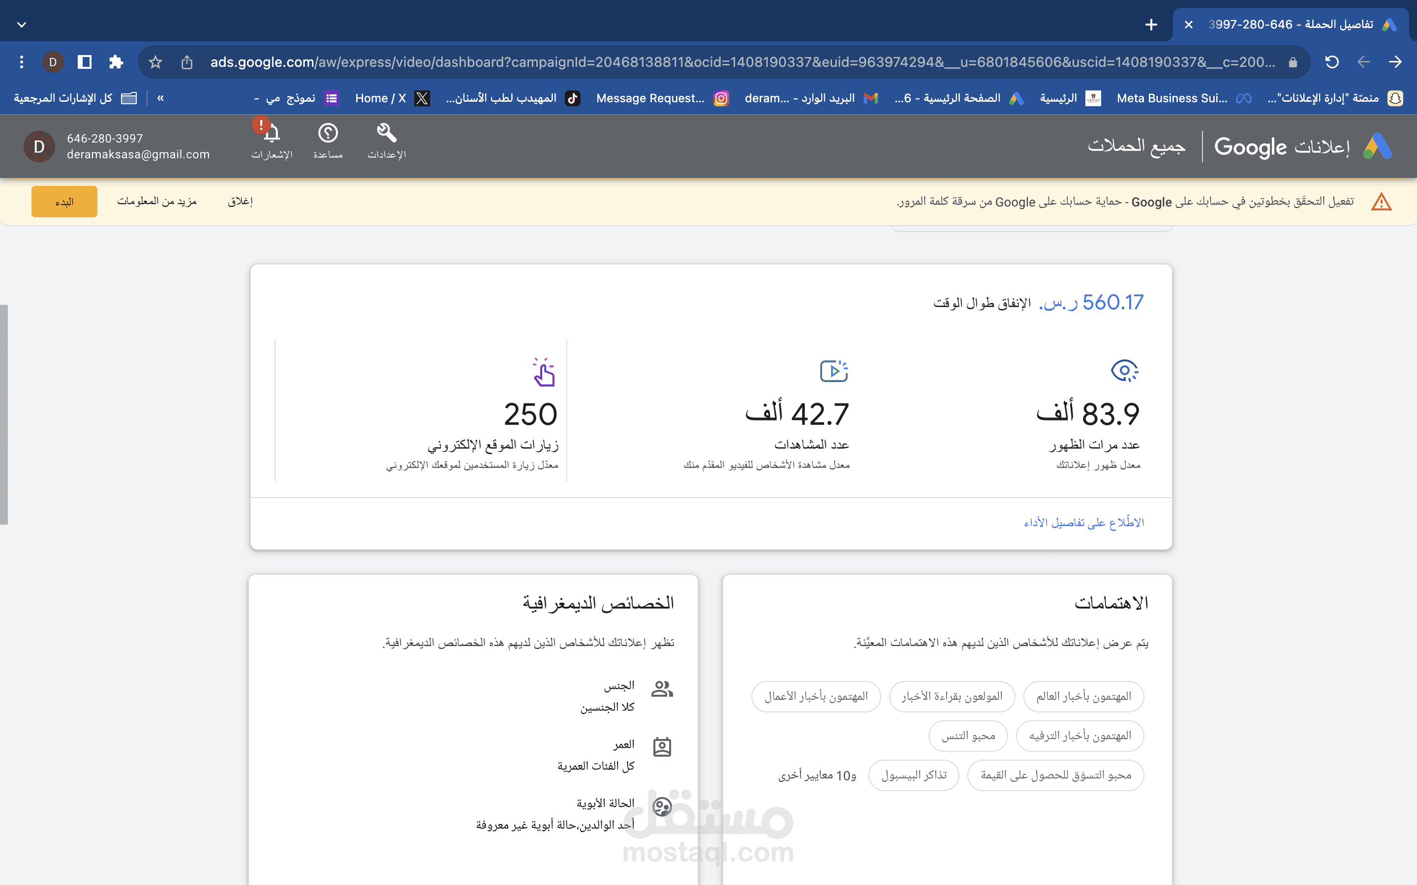The image size is (1417, 885).
Task: Select the المهتمون بأخبار العالم interest chip
Action: [x=1083, y=697]
